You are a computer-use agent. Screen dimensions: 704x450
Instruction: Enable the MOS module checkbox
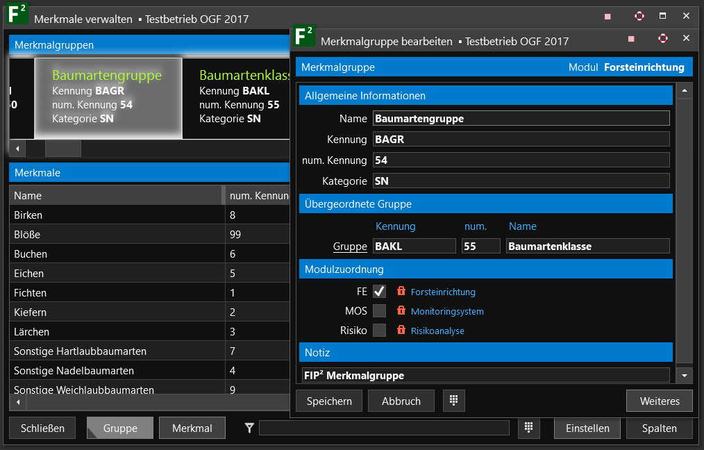[x=379, y=311]
